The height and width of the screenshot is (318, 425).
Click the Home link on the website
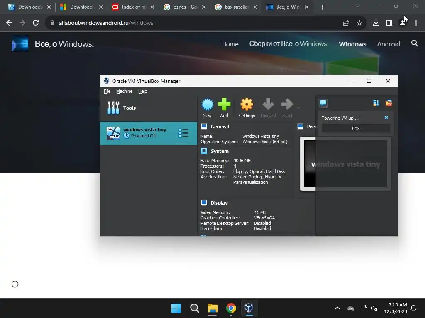tap(230, 44)
